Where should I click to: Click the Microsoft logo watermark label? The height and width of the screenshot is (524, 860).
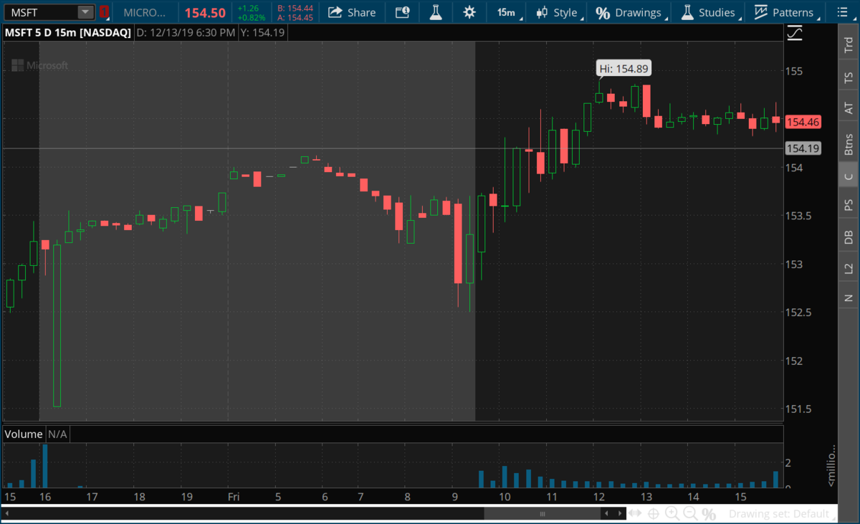tap(40, 65)
